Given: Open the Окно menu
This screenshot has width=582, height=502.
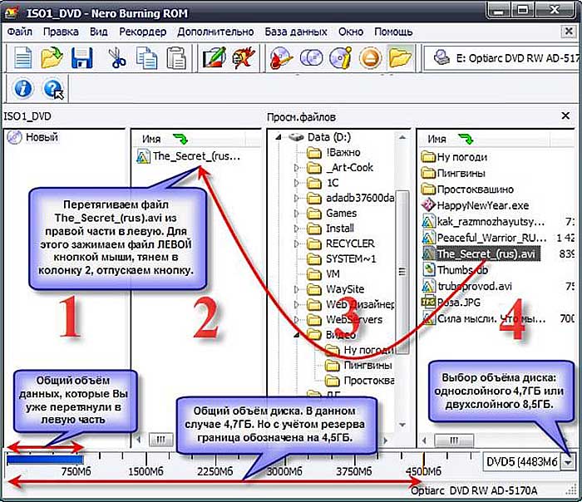Looking at the screenshot, I should tap(351, 32).
